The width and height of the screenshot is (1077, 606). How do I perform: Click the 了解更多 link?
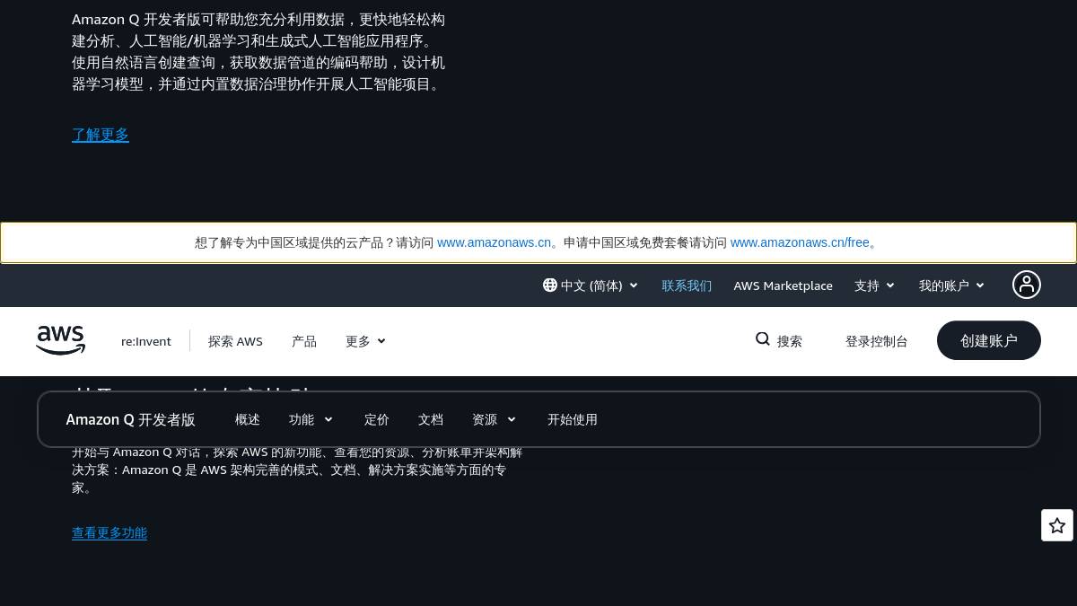point(101,135)
